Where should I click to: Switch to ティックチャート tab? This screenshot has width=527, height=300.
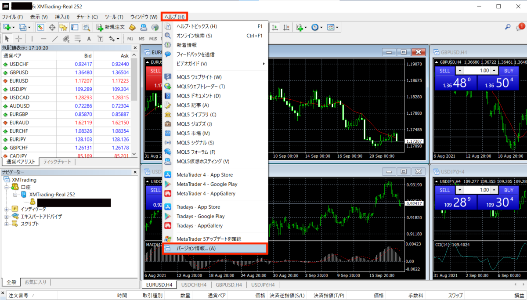pyautogui.click(x=57, y=162)
